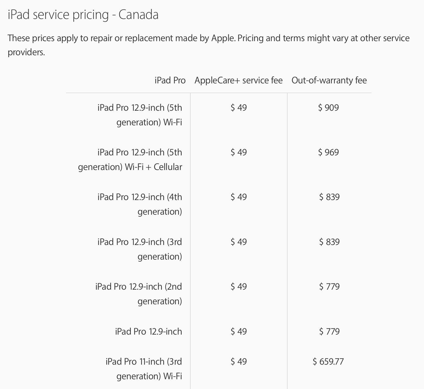Select the iPad Pro 12.9-inch 5th generation Wi-Fi row label
The image size is (424, 389).
coord(140,115)
